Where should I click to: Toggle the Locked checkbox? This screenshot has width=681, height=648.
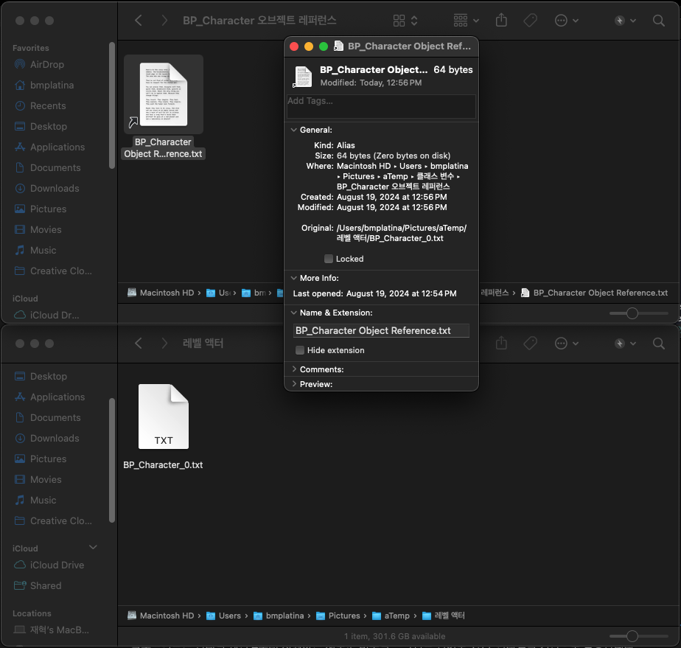329,259
